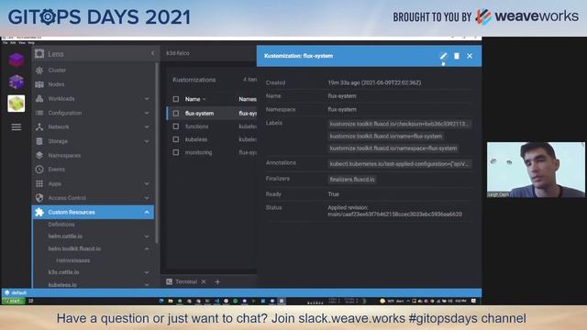Click the edit pencil icon in Kustomization panel
Screen dimensions: 587x330
443,56
